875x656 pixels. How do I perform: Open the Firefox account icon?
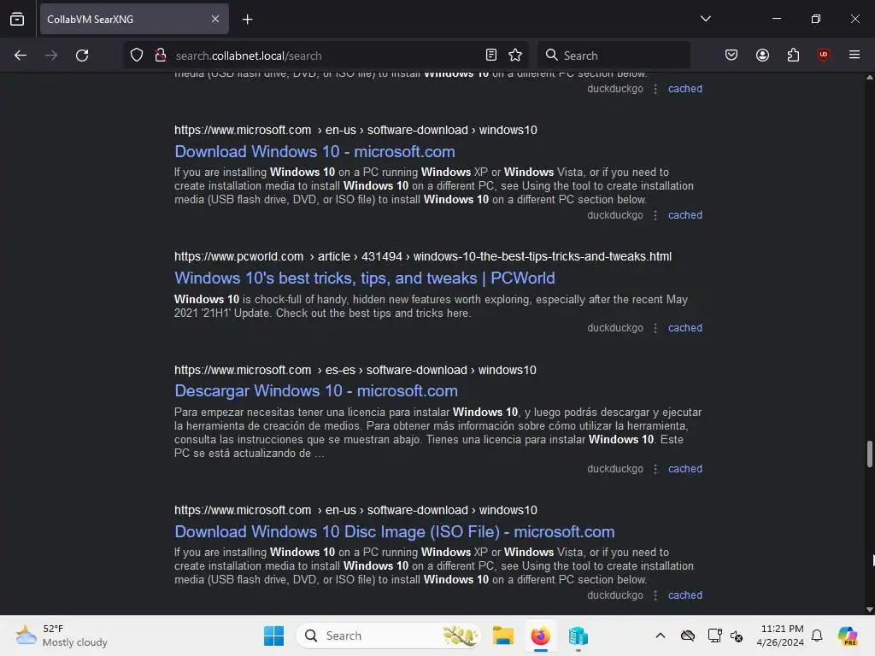(x=762, y=56)
